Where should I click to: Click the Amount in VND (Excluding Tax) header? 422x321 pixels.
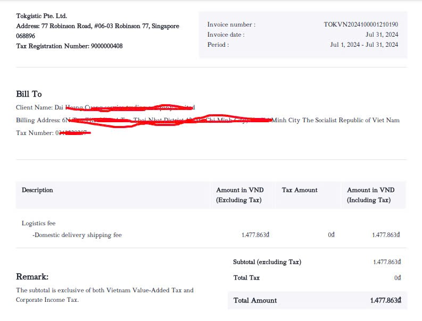pyautogui.click(x=239, y=195)
